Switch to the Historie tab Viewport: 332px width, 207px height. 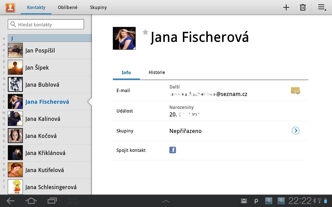[157, 72]
